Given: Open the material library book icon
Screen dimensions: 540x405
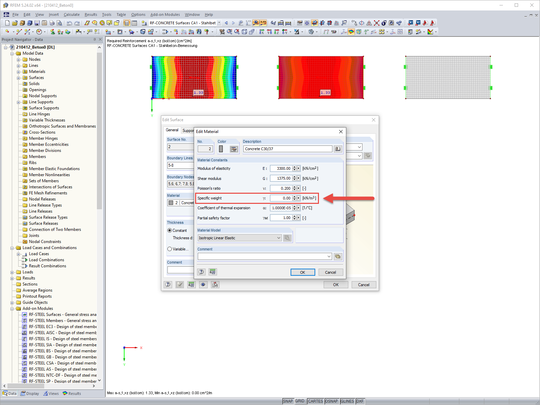Looking at the screenshot, I should coord(338,148).
